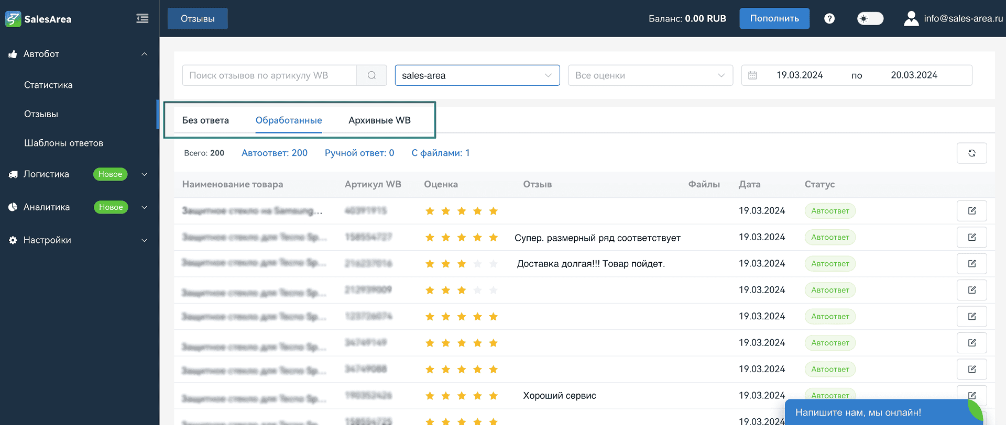Open edit icon for article 123726074 row
The height and width of the screenshot is (425, 1006).
(972, 316)
